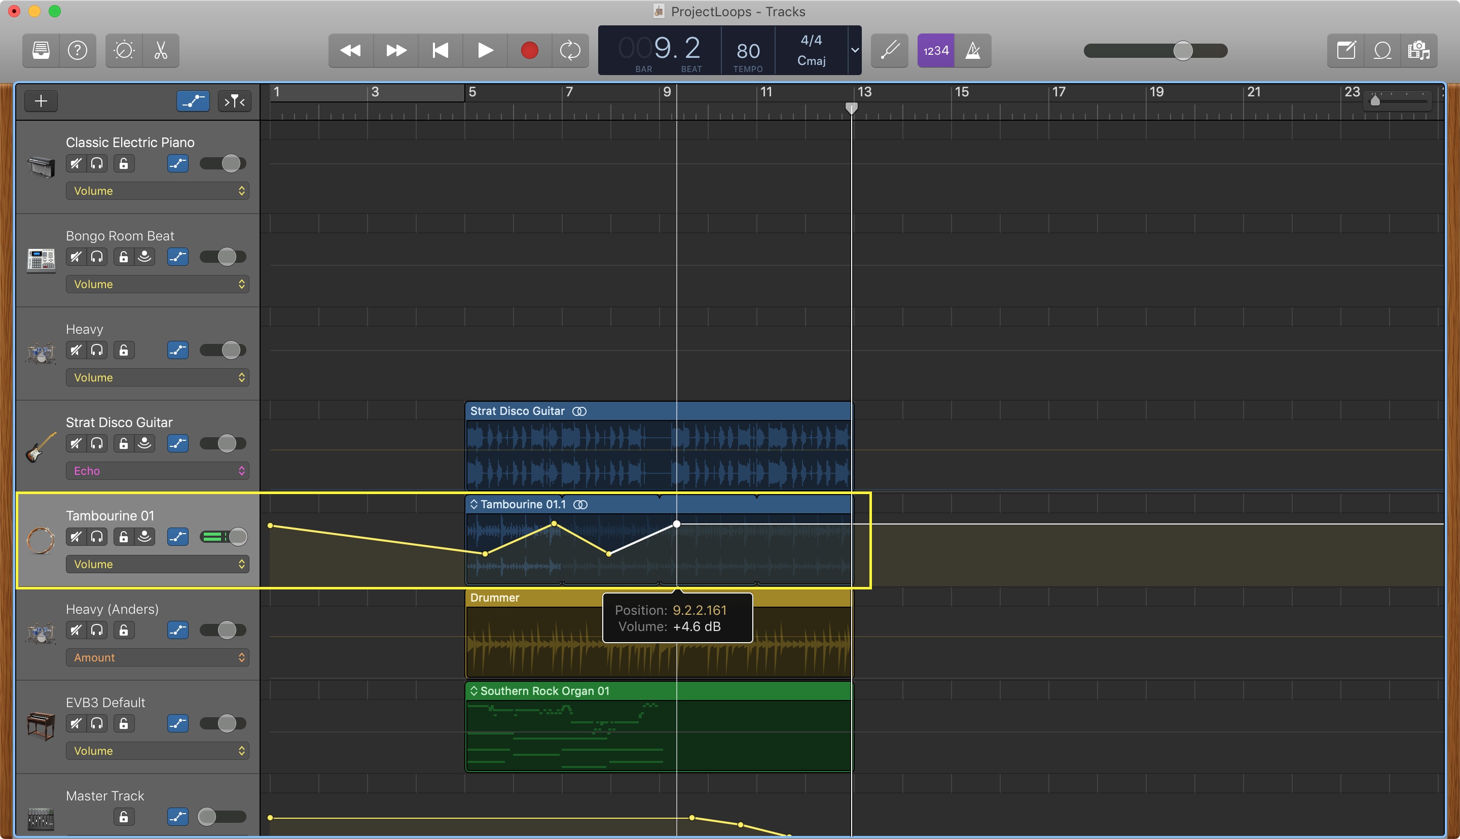Select the Southern Rock Organ 01 region
The height and width of the screenshot is (839, 1460).
click(658, 726)
